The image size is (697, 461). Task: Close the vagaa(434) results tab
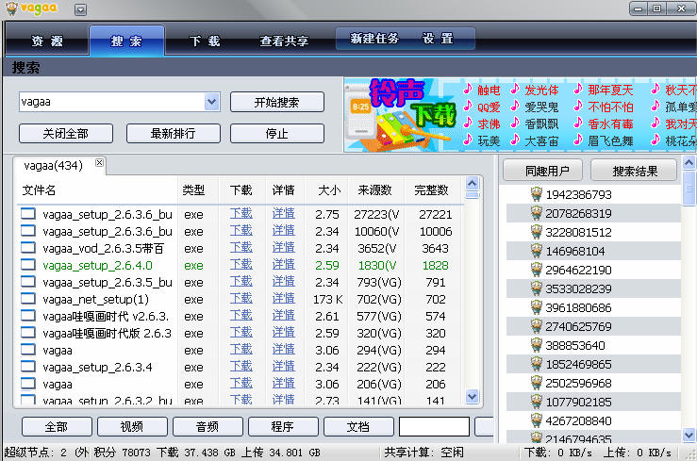(100, 163)
